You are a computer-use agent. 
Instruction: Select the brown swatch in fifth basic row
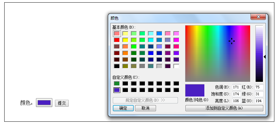click(x=125, y=60)
